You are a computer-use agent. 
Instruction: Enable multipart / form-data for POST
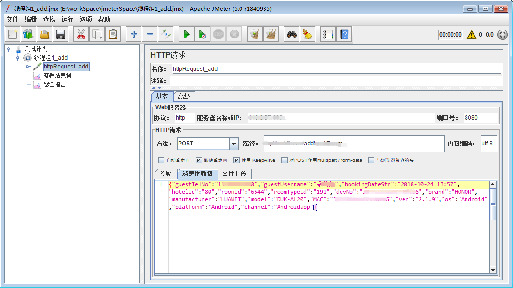pyautogui.click(x=284, y=160)
